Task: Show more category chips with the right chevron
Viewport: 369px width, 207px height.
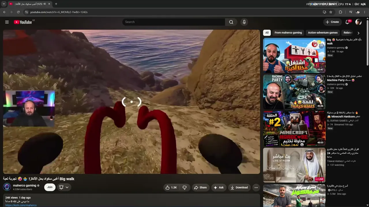Action: click(x=358, y=33)
